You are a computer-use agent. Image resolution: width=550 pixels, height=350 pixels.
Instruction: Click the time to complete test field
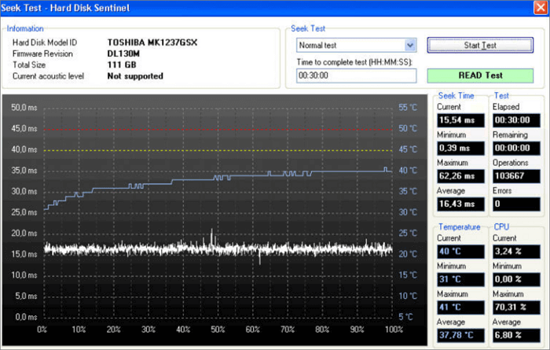(x=356, y=76)
